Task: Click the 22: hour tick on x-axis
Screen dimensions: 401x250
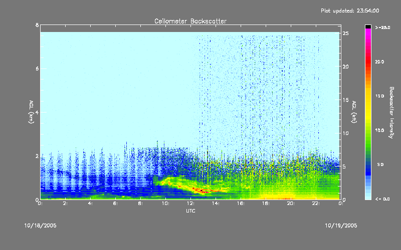Action: pos(316,203)
